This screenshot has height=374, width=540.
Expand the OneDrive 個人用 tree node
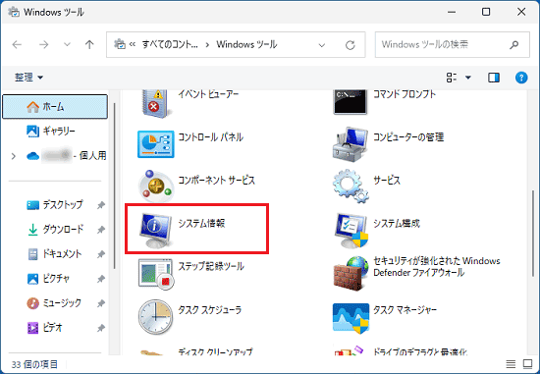(14, 156)
